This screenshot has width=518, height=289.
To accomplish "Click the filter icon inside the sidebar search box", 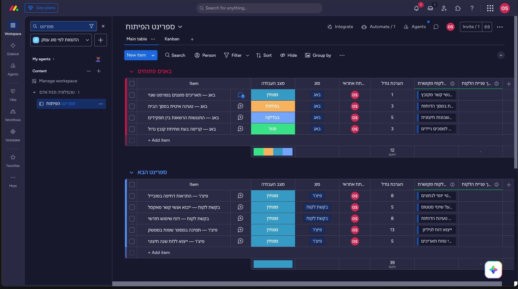I will pyautogui.click(x=91, y=26).
